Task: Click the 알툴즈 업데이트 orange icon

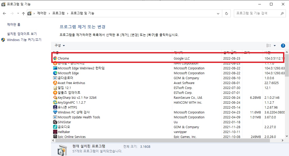Action: click(55, 93)
